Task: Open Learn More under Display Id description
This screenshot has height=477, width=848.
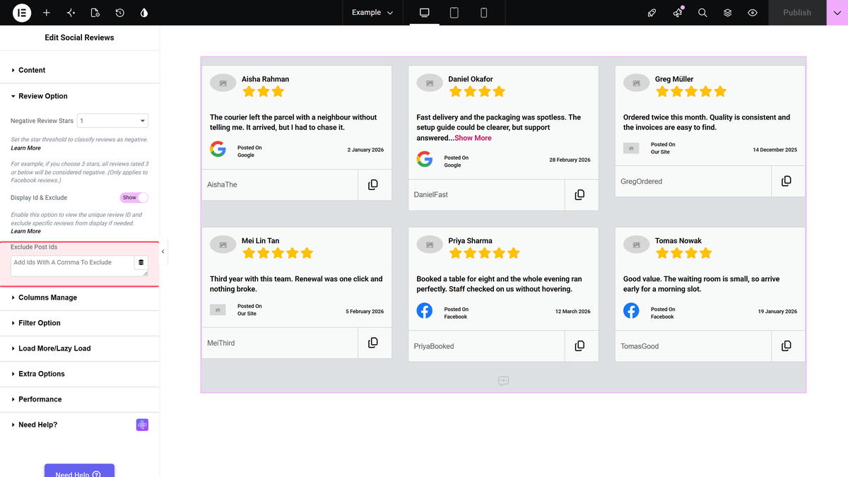Action: click(25, 232)
